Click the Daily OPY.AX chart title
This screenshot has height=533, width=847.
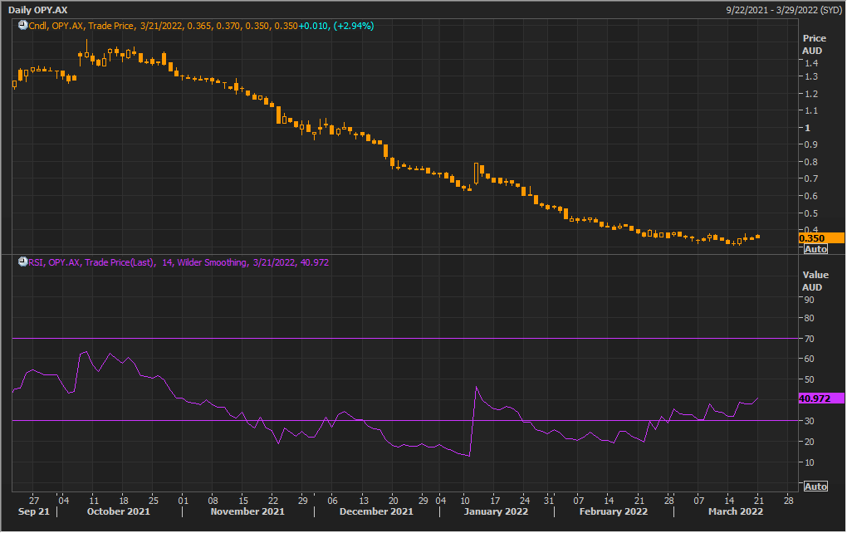pyautogui.click(x=38, y=10)
